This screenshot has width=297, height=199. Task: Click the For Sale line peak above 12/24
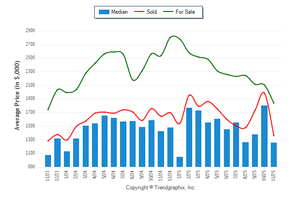coord(173,36)
